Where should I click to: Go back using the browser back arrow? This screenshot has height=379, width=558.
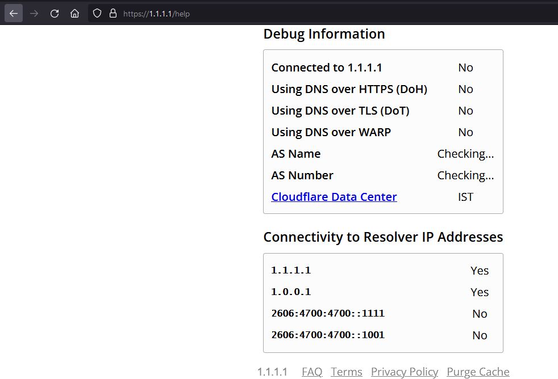pyautogui.click(x=14, y=14)
